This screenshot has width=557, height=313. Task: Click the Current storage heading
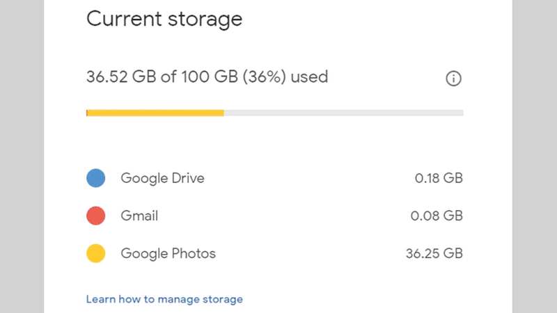164,19
